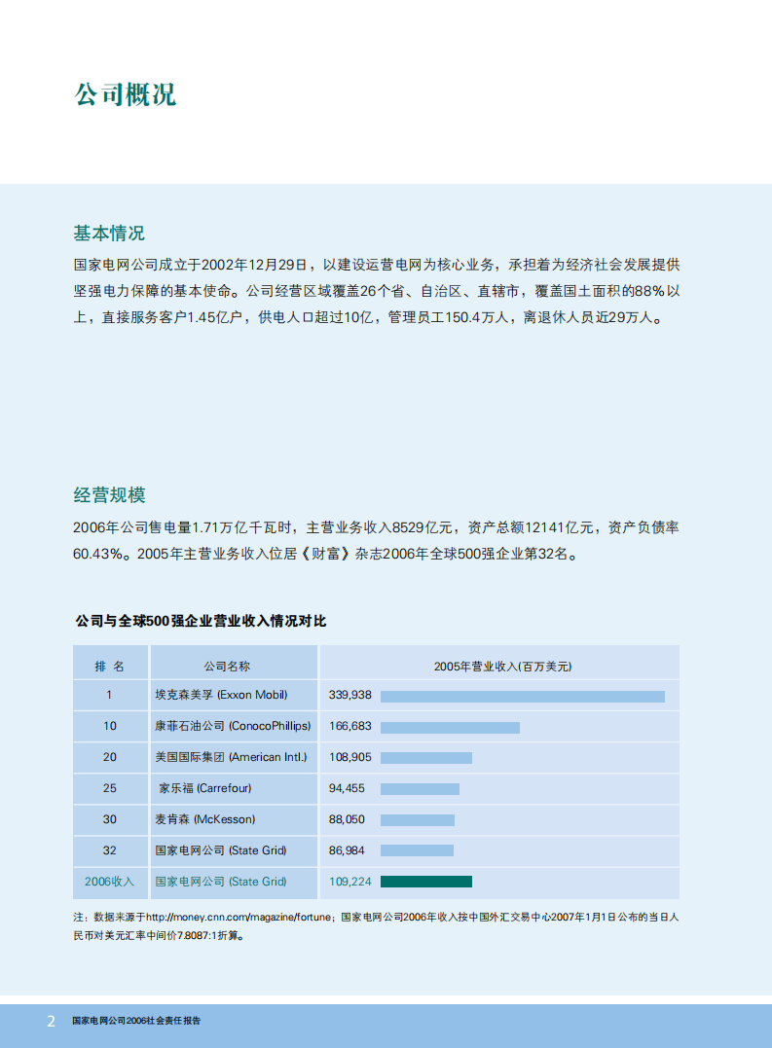This screenshot has height=1048, width=772.
Task: Click the rank cell 10
Action: coord(110,726)
